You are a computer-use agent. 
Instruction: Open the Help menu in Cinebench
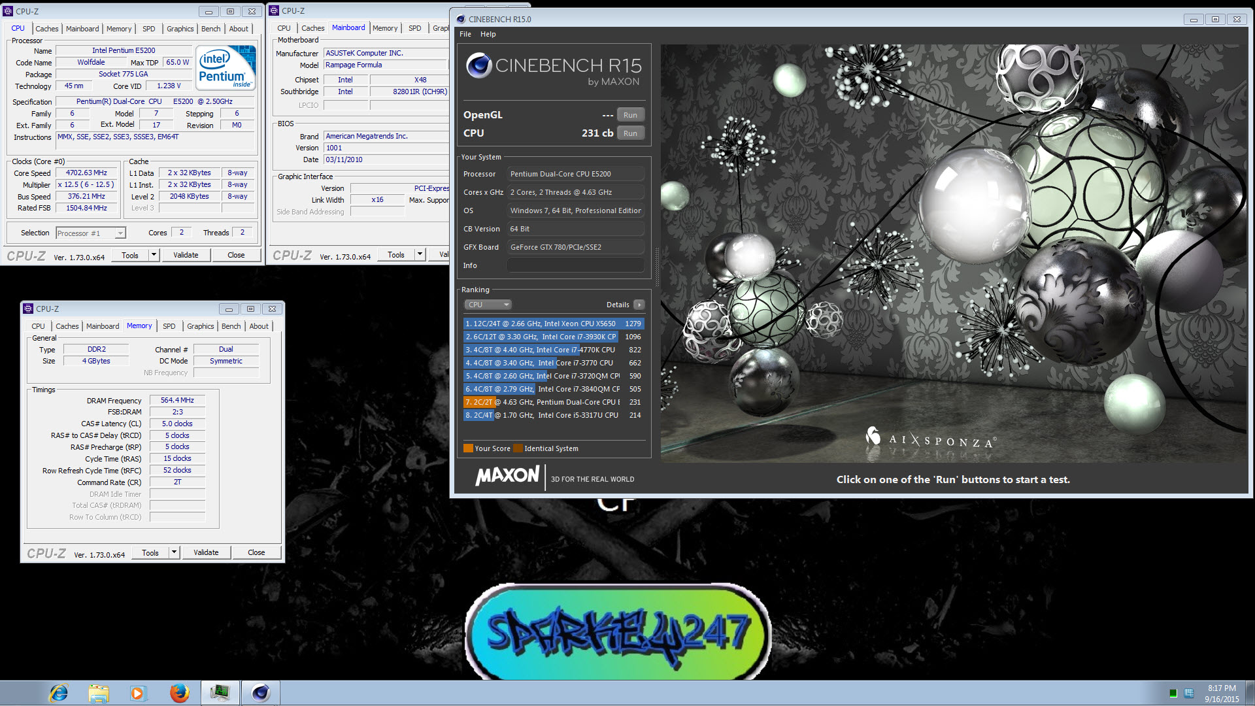(x=488, y=34)
